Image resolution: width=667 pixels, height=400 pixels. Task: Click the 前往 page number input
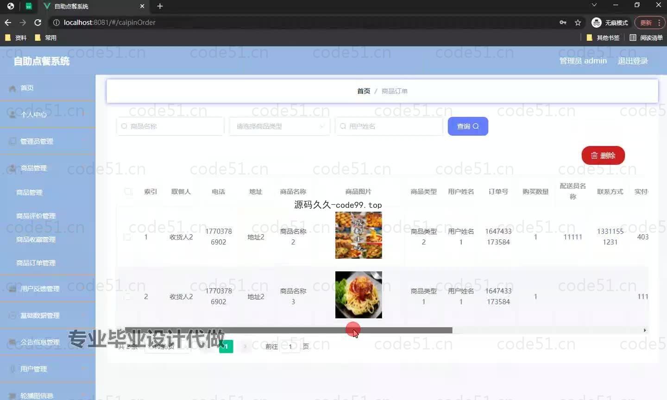click(290, 346)
